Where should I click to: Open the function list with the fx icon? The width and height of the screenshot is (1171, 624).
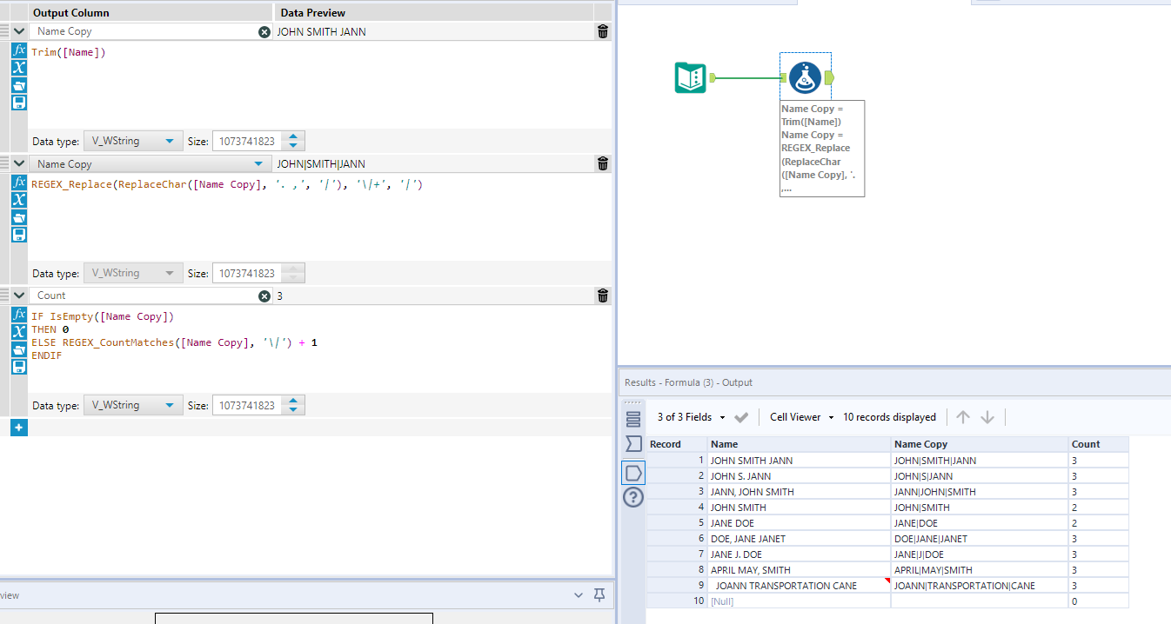pos(19,50)
